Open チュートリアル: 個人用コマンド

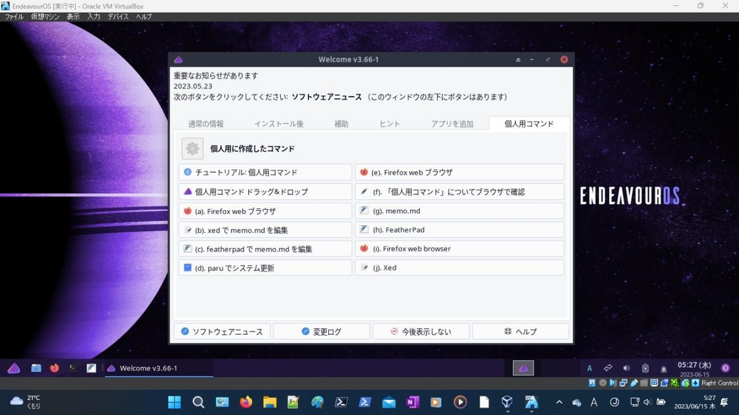[265, 172]
